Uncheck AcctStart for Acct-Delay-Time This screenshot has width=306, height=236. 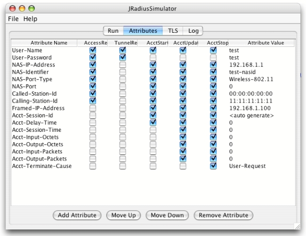click(153, 122)
